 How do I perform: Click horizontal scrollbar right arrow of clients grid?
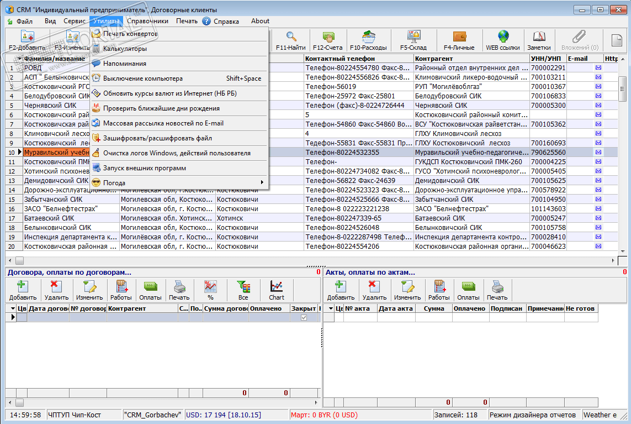[613, 260]
